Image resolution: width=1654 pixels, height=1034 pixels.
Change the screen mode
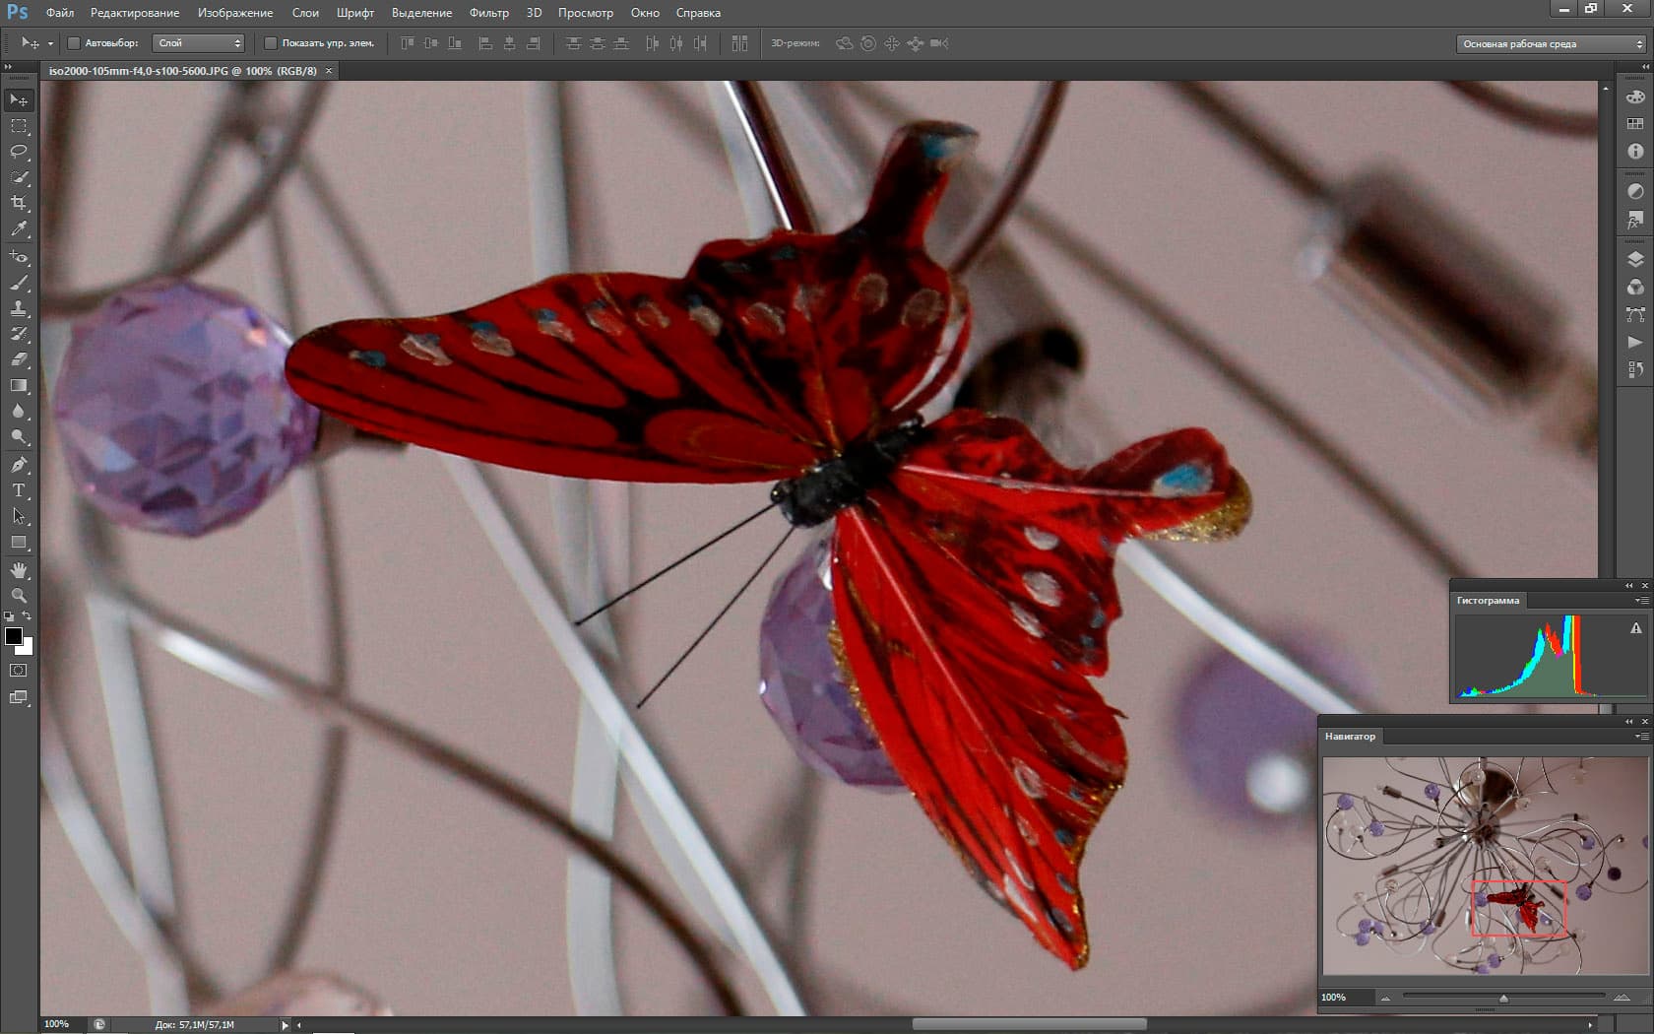pos(19,697)
